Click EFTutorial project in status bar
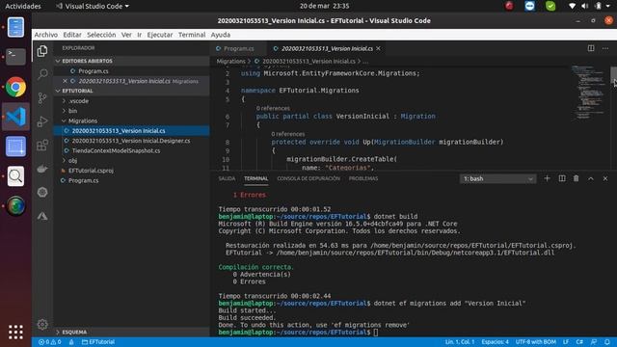Image resolution: width=617 pixels, height=347 pixels. 98,342
